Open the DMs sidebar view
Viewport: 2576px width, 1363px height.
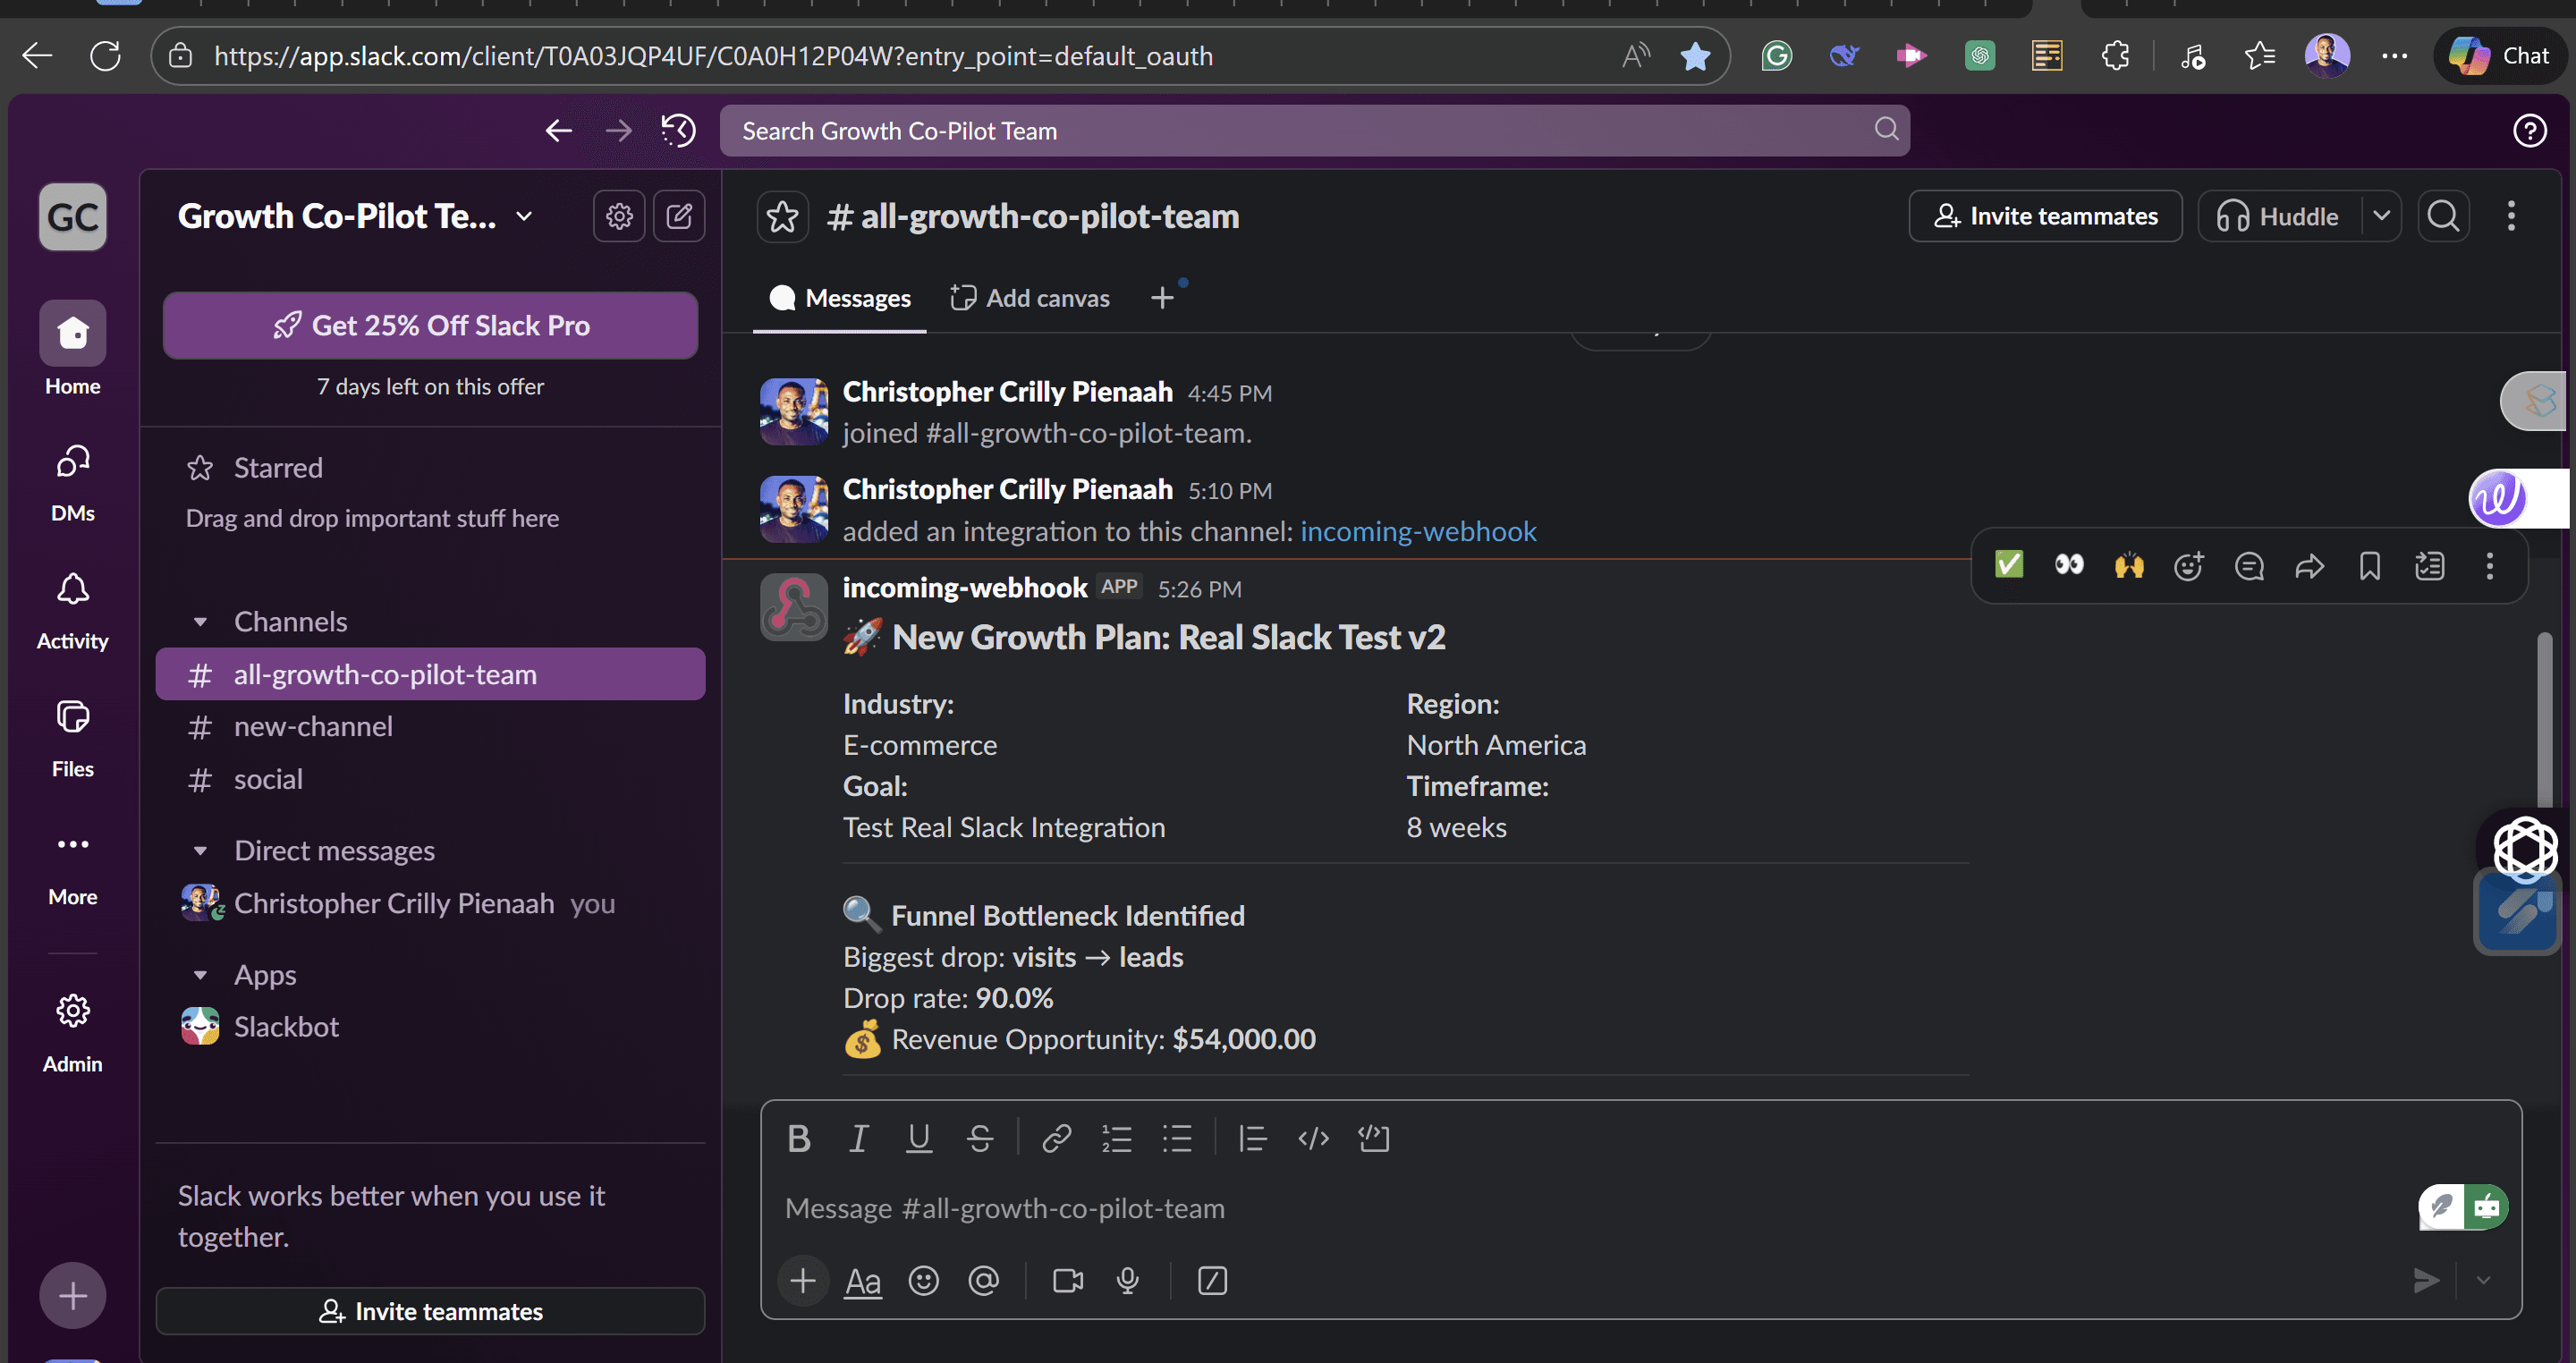point(73,484)
